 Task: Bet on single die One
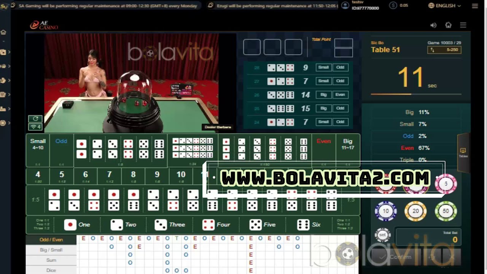point(77,225)
